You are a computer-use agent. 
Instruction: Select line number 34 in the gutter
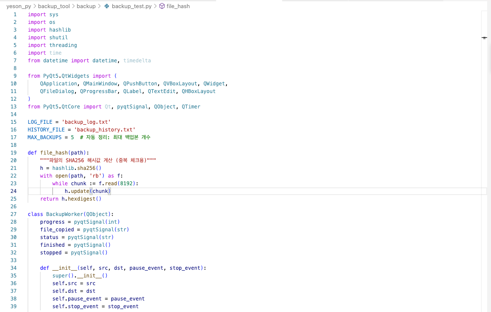click(14, 268)
